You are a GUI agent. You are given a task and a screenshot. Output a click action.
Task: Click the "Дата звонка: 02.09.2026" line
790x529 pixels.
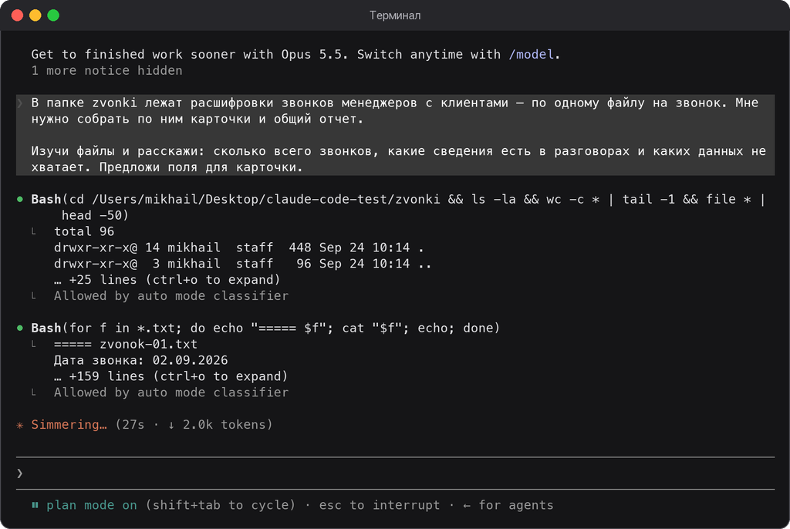(x=140, y=360)
